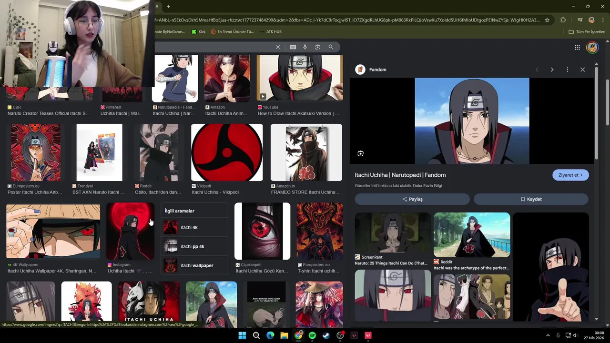Close the image preview panel
Screen dimensions: 610x343
[x=582, y=70]
